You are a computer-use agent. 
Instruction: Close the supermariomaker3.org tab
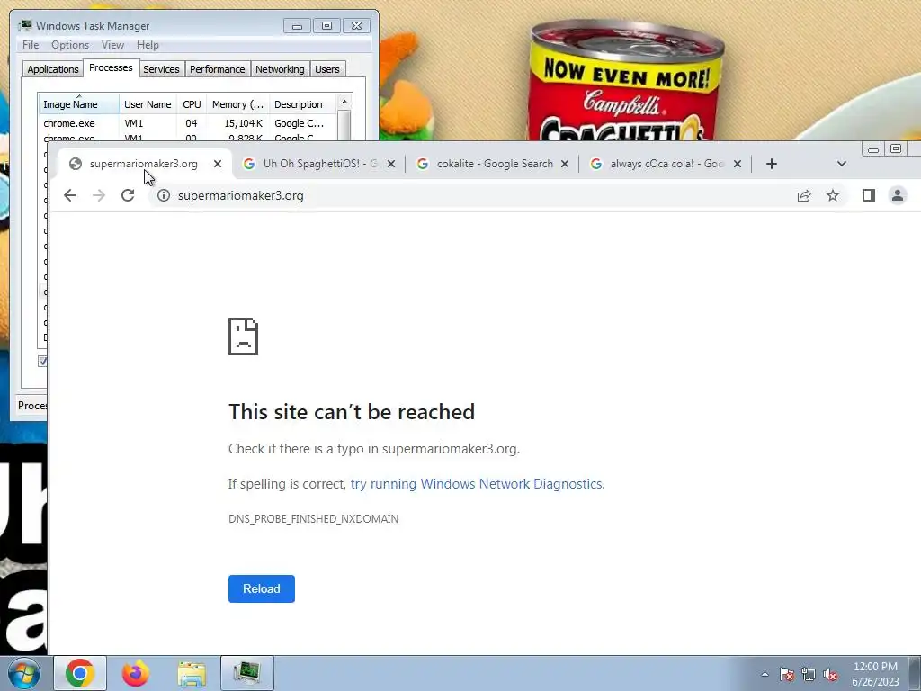point(218,164)
